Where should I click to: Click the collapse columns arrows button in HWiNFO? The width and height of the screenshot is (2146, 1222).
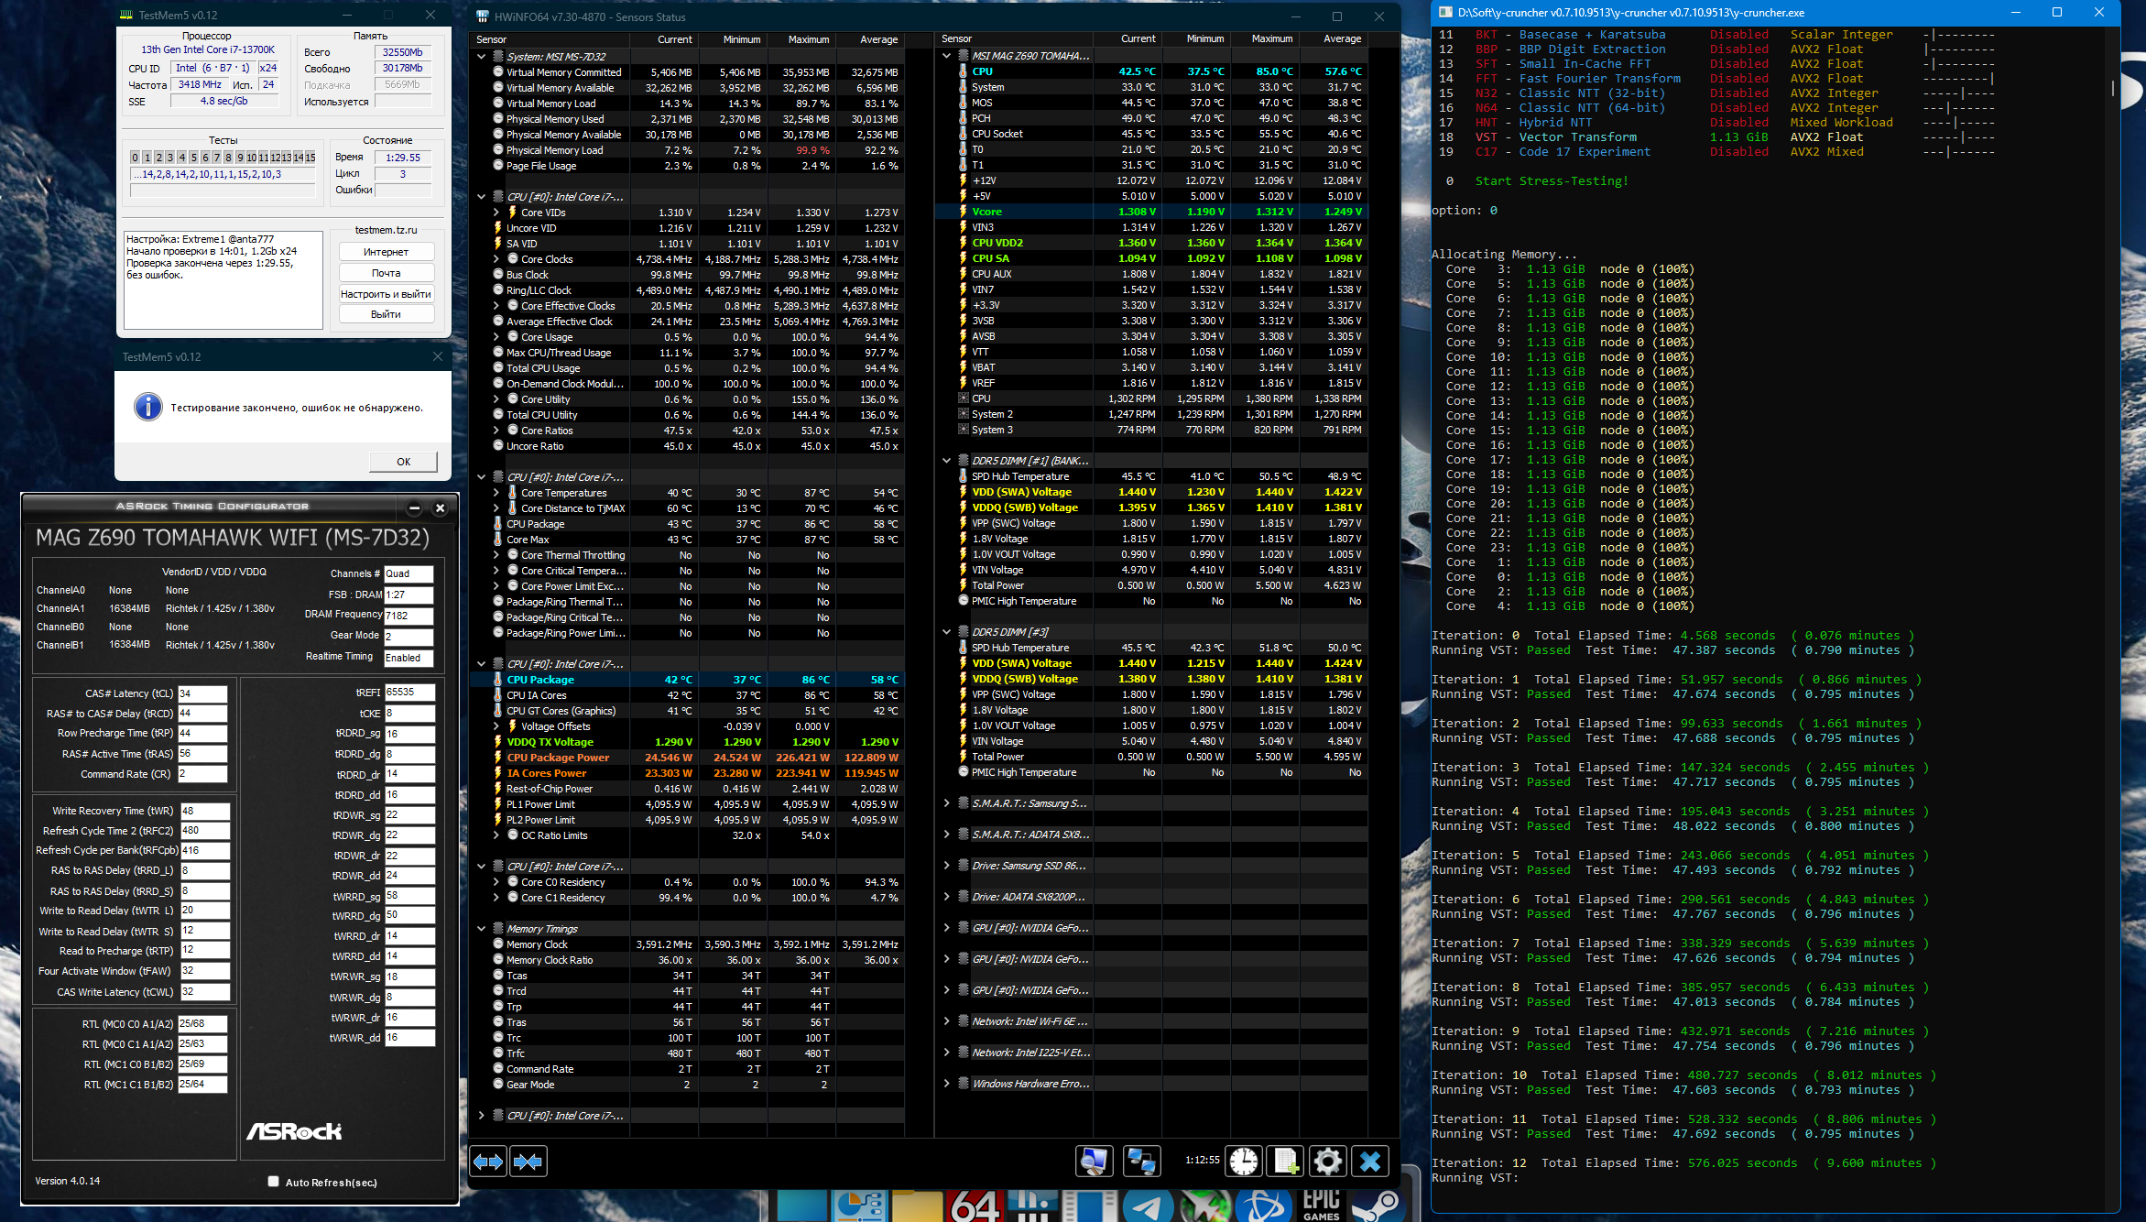pyautogui.click(x=528, y=1162)
